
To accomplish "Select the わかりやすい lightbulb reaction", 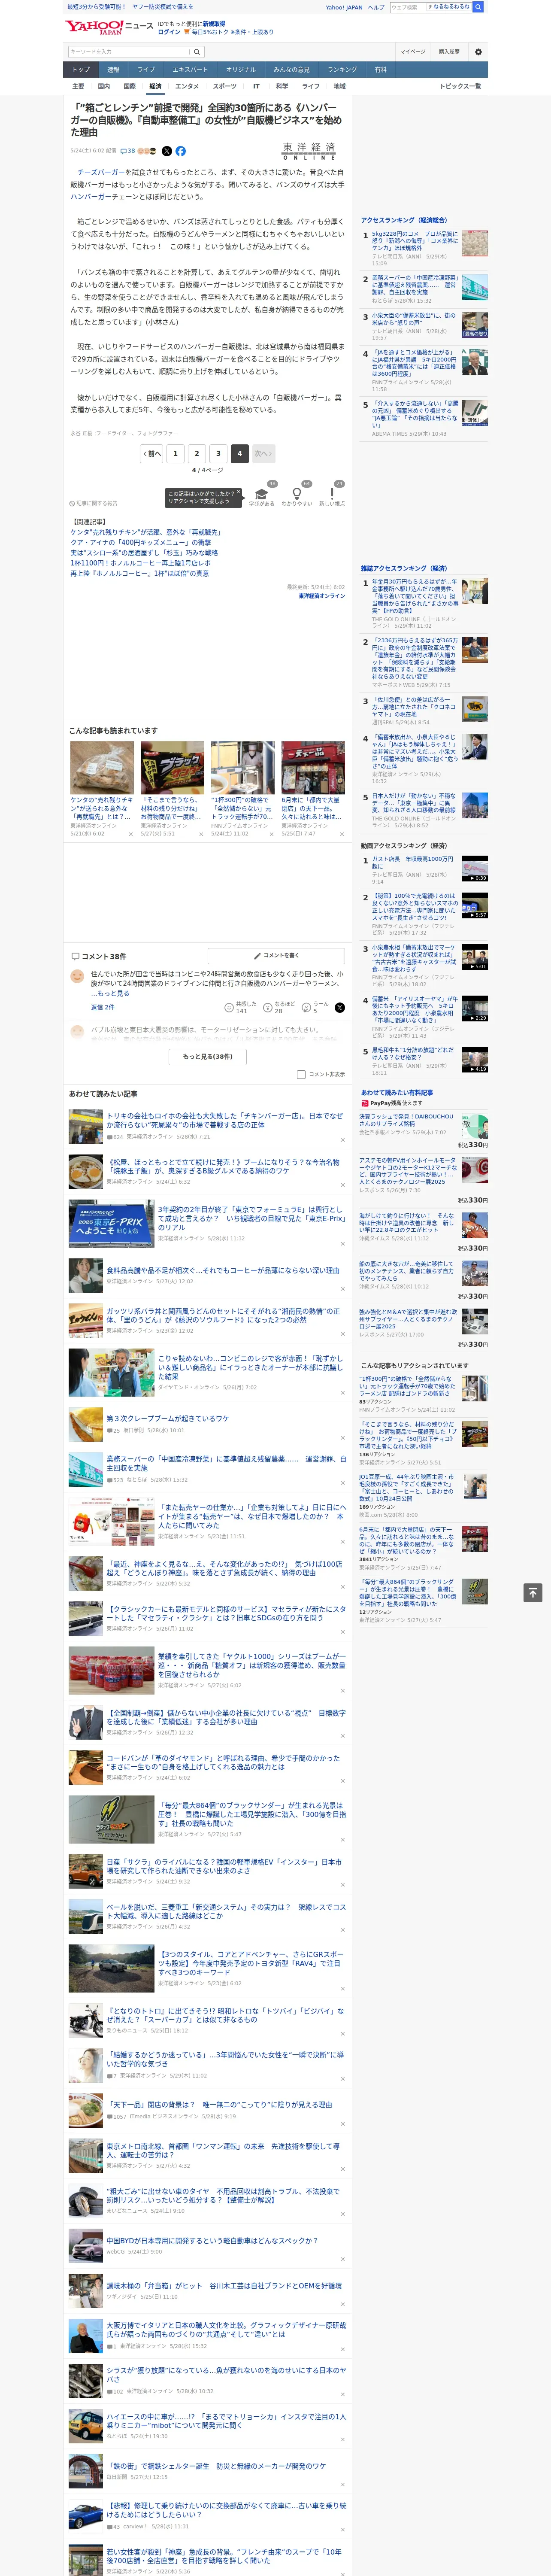I will [x=296, y=495].
